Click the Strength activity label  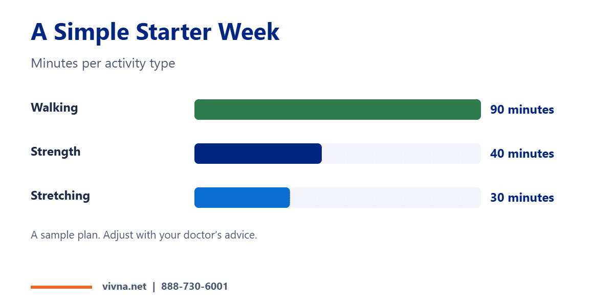click(x=55, y=152)
